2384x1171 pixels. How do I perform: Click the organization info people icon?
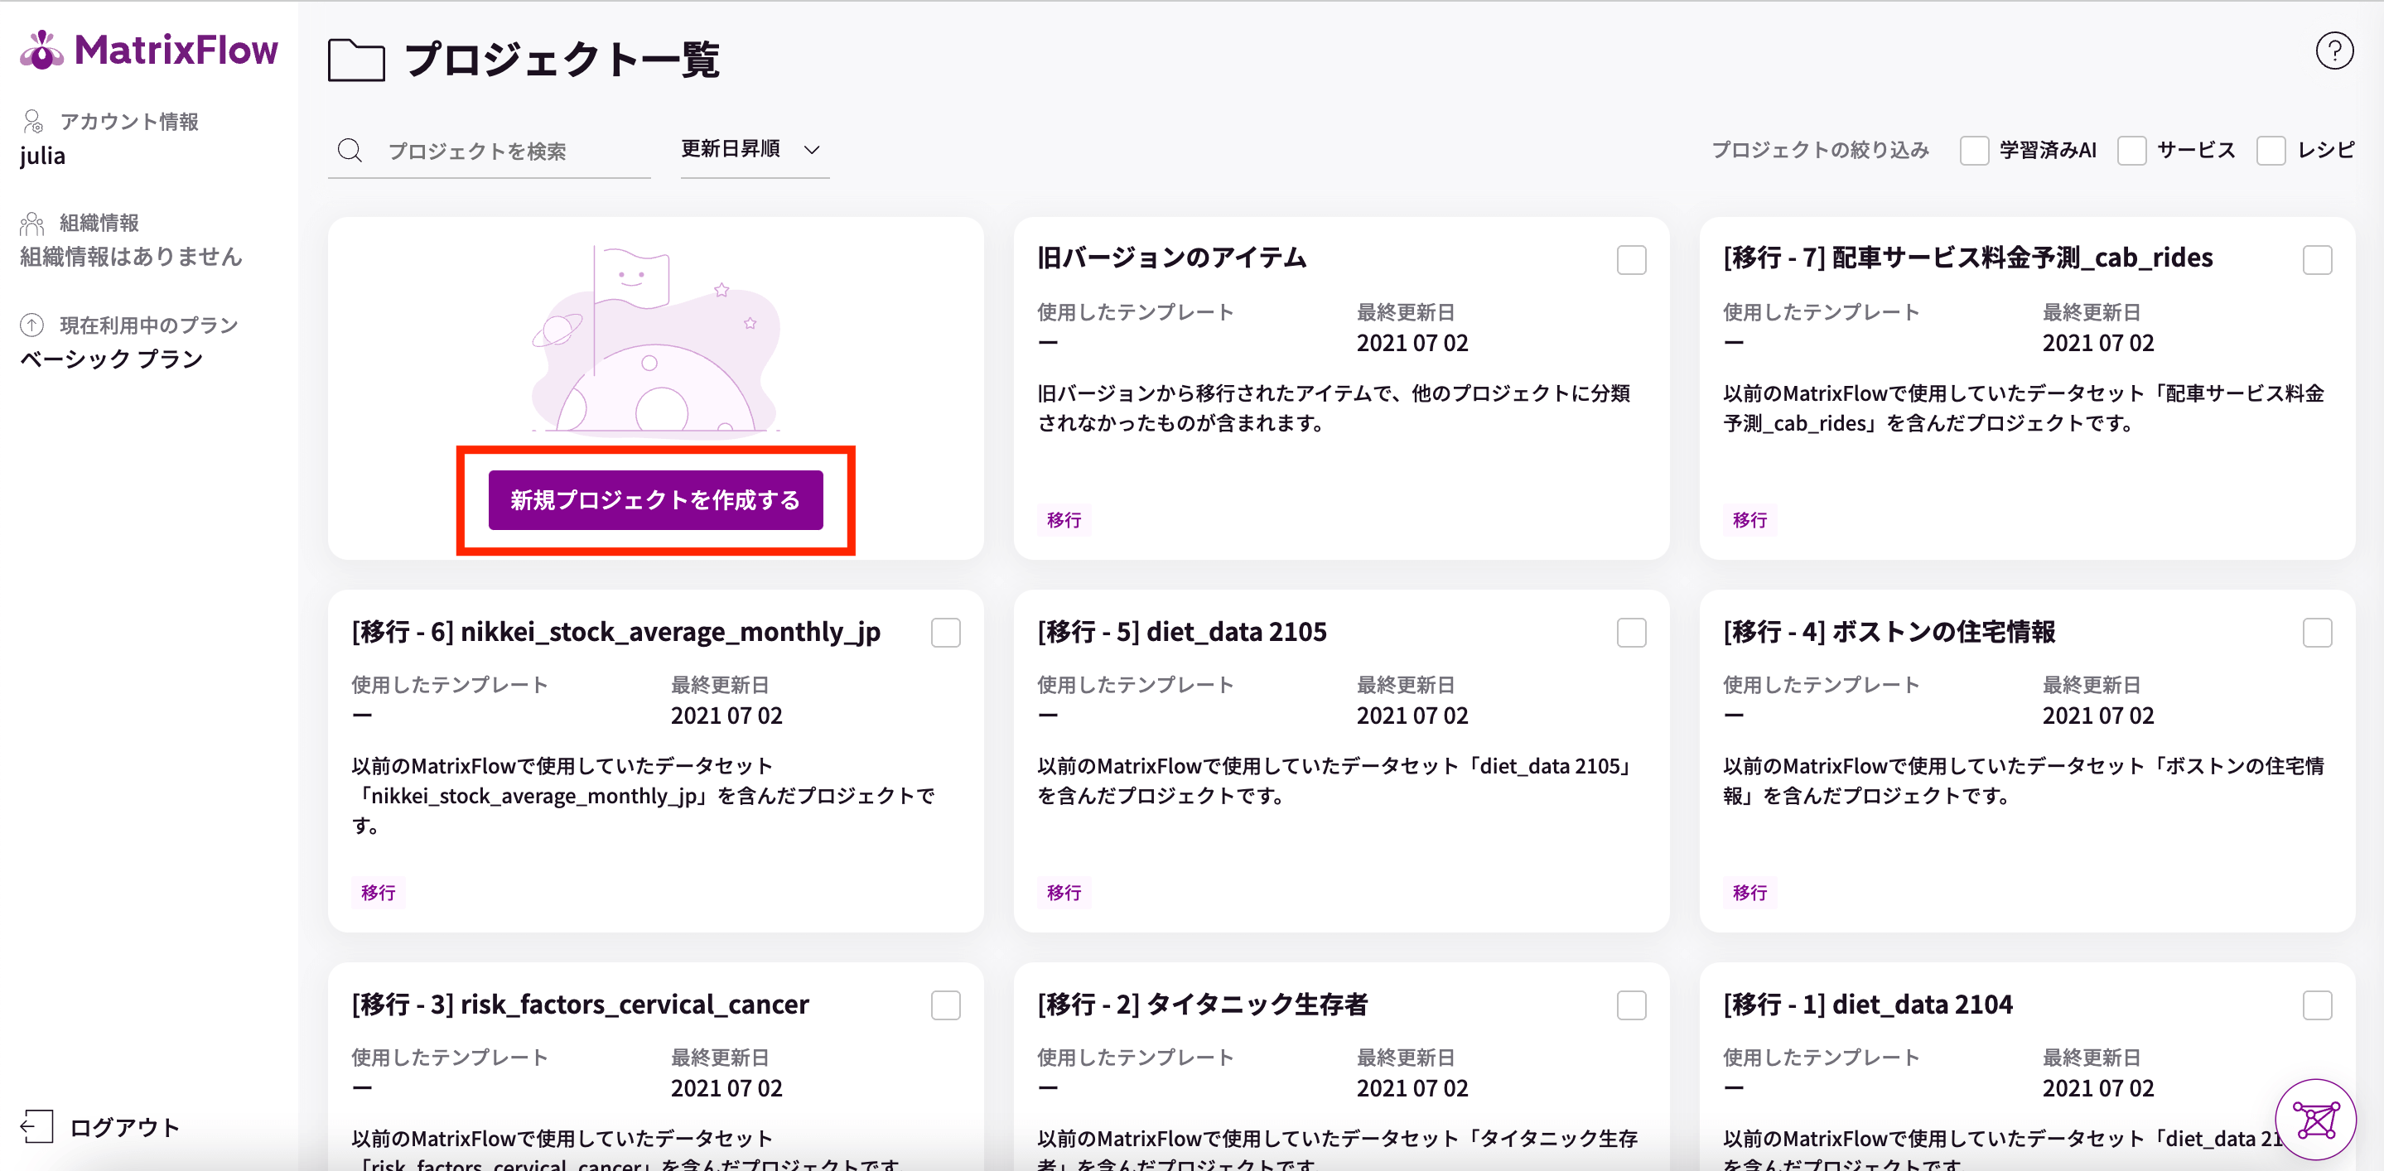click(x=32, y=223)
